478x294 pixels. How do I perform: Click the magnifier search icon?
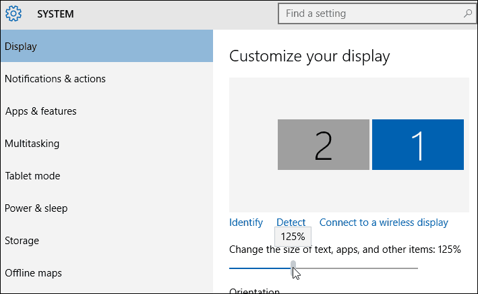(x=468, y=13)
